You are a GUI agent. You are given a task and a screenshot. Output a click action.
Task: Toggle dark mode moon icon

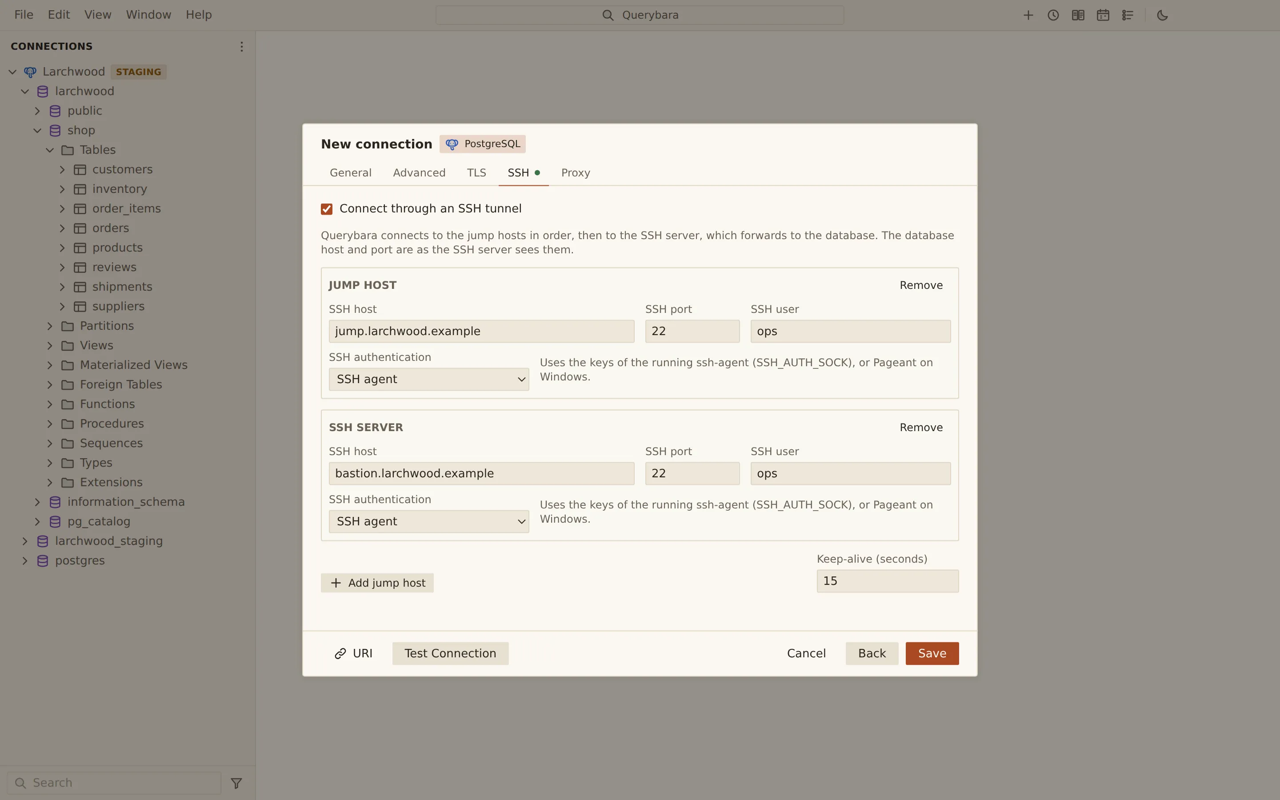1162,16
